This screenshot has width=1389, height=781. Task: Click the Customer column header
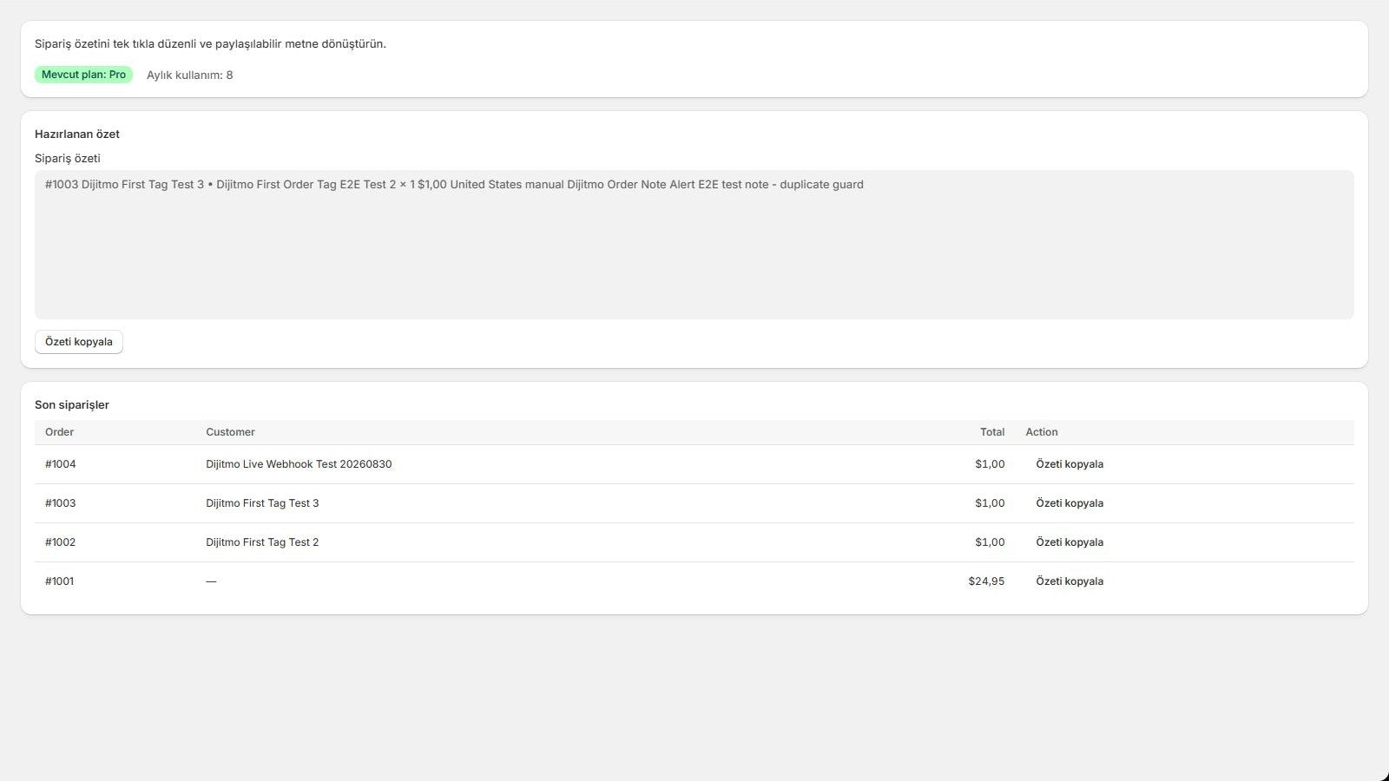click(230, 432)
